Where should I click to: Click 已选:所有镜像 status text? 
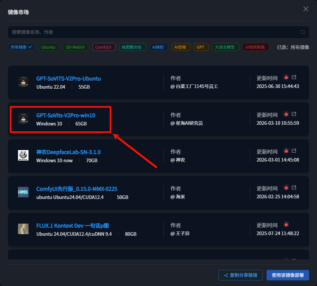coord(293,47)
